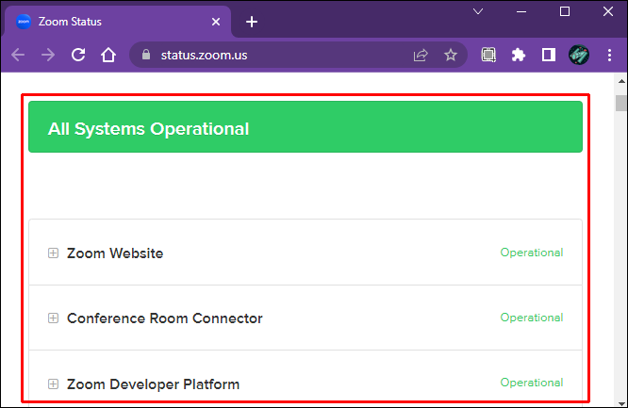This screenshot has width=628, height=408.
Task: Click the page's vertical scrollbar thumb
Action: pos(620,104)
